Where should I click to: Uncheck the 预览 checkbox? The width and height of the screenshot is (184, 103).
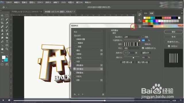(169, 46)
